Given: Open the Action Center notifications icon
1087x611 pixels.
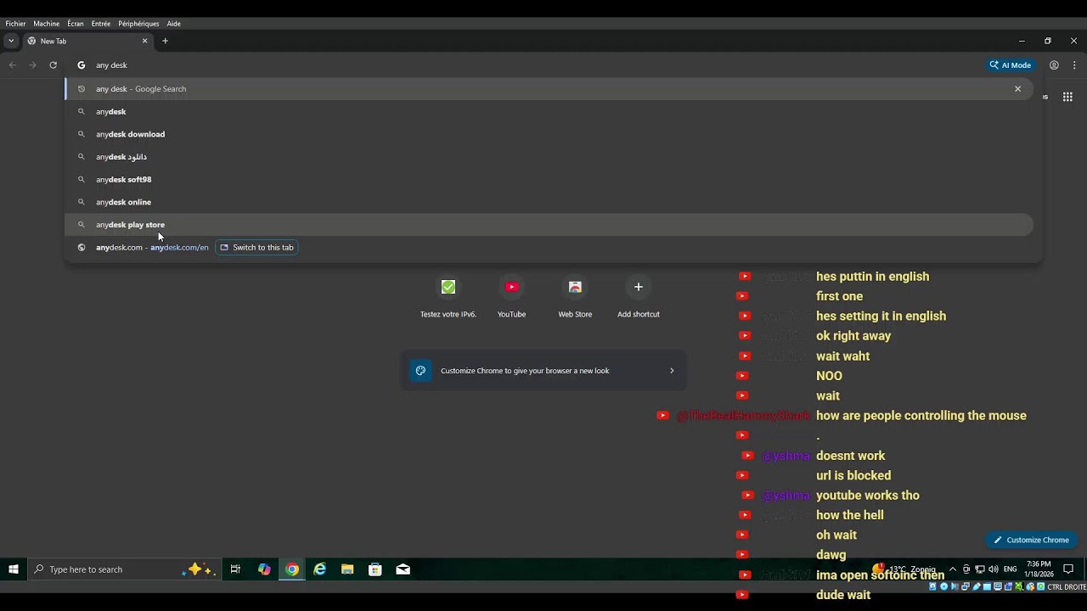Looking at the screenshot, I should tap(1069, 569).
